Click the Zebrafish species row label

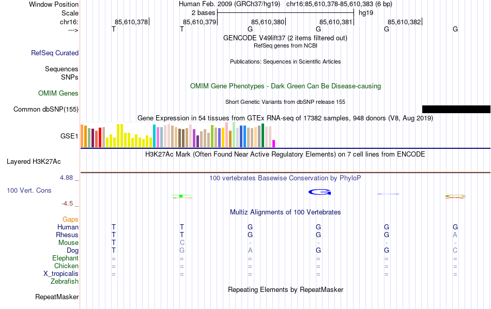[x=65, y=281]
